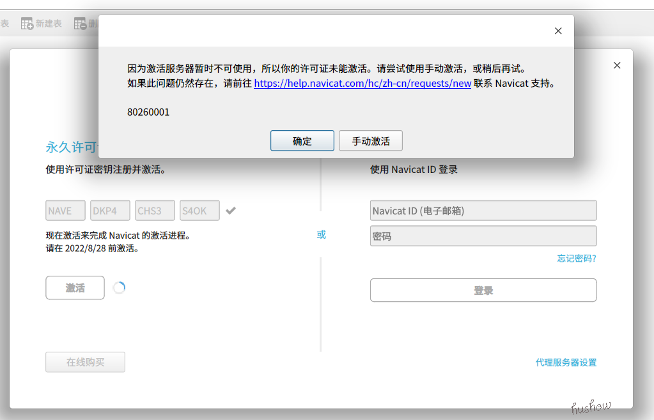Click the 手动激活 button
Viewport: 654px width, 420px height.
pyautogui.click(x=370, y=140)
